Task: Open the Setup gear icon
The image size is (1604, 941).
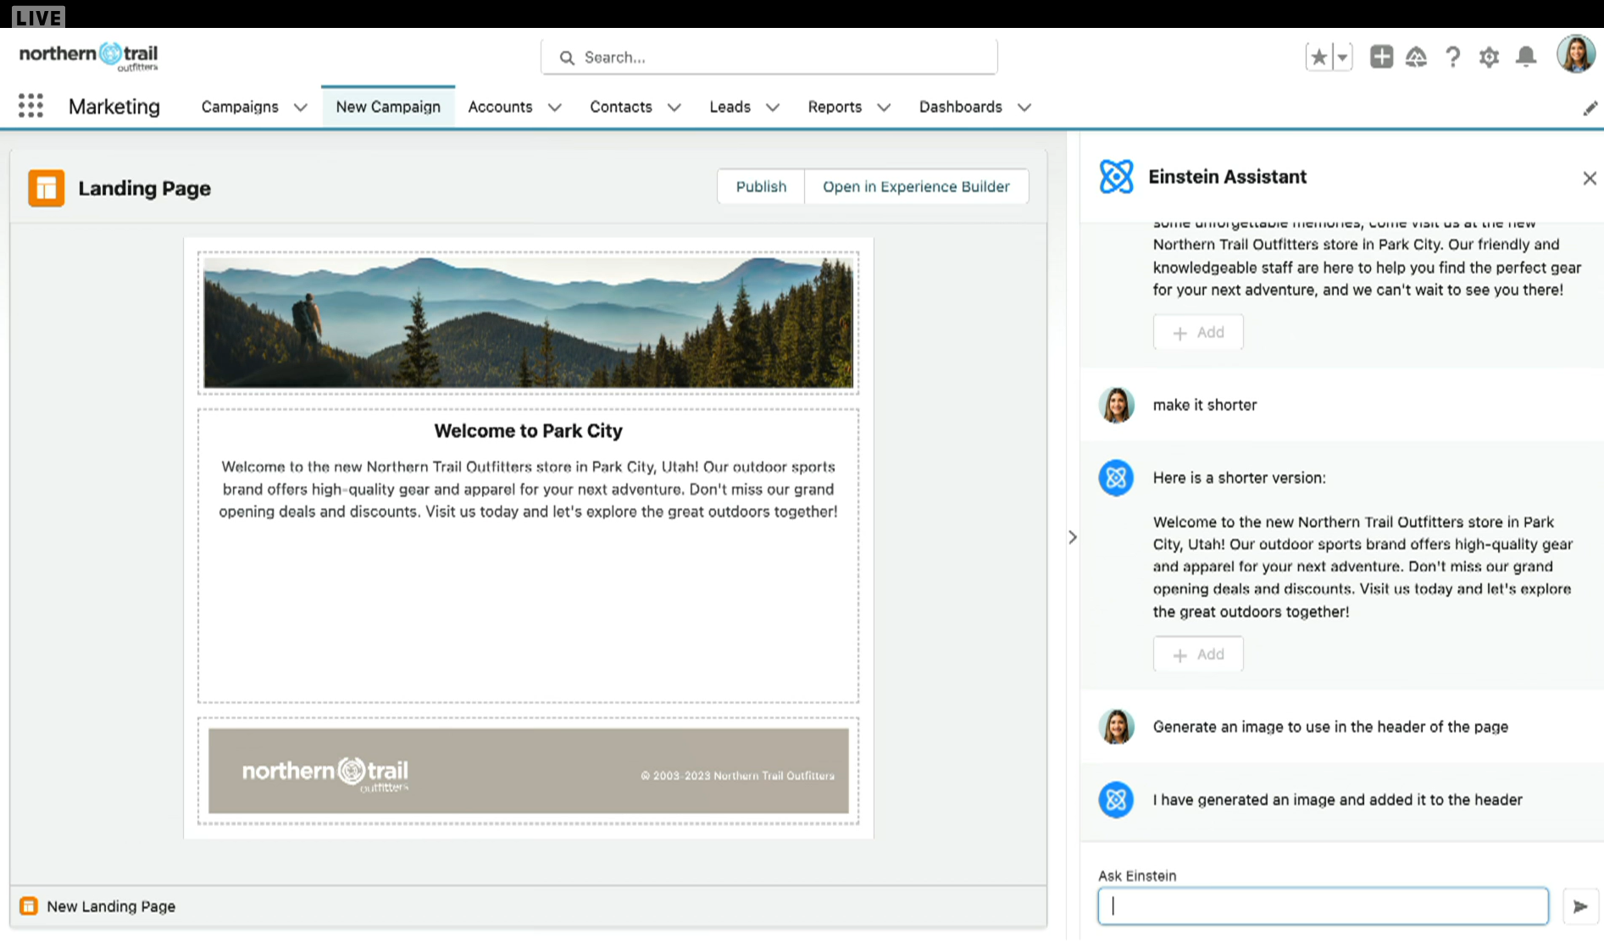Action: click(1489, 57)
